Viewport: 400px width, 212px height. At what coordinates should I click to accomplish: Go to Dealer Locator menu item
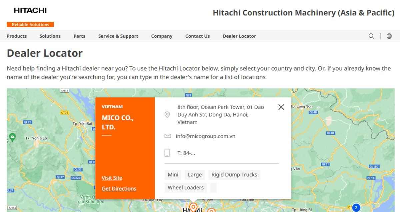pyautogui.click(x=239, y=36)
